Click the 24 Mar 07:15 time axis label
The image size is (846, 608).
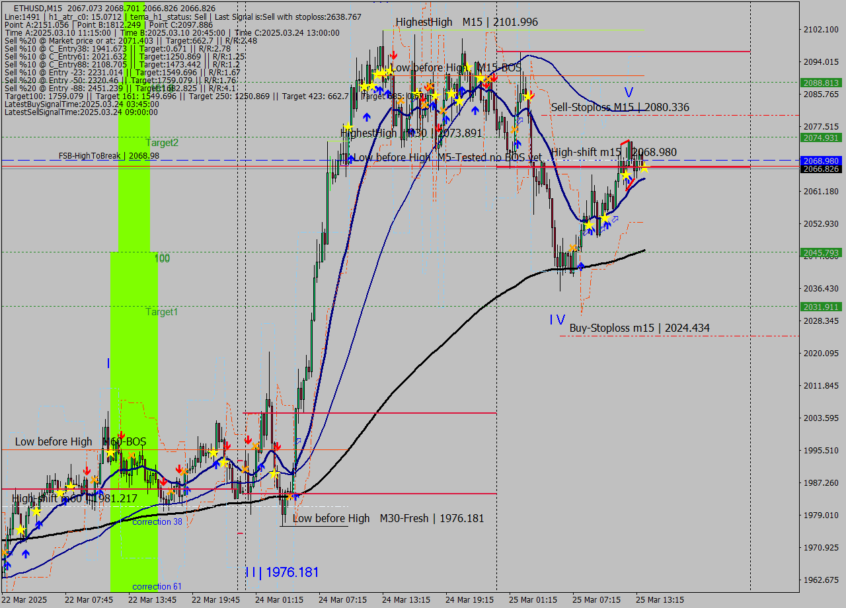coord(342,599)
